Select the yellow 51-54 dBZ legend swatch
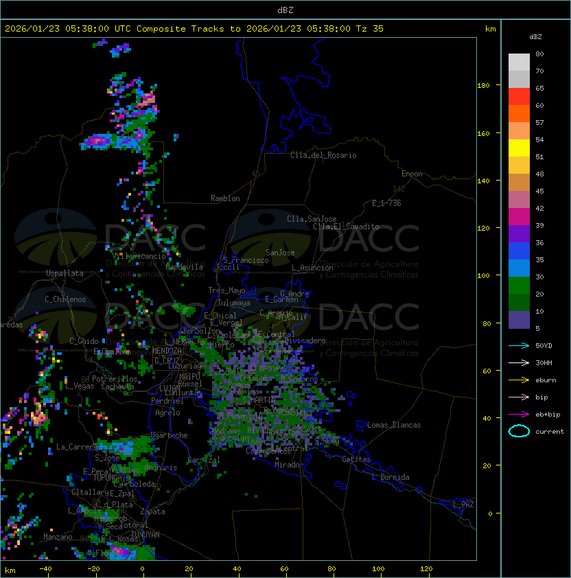 [x=519, y=148]
